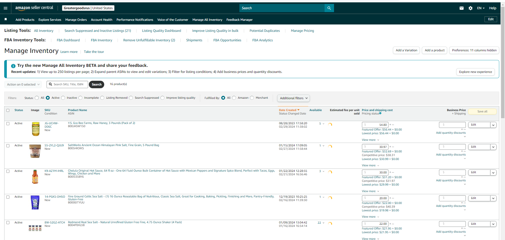The height and width of the screenshot is (240, 505).
Task: Select the Improve listing quality filter
Action: click(x=163, y=98)
